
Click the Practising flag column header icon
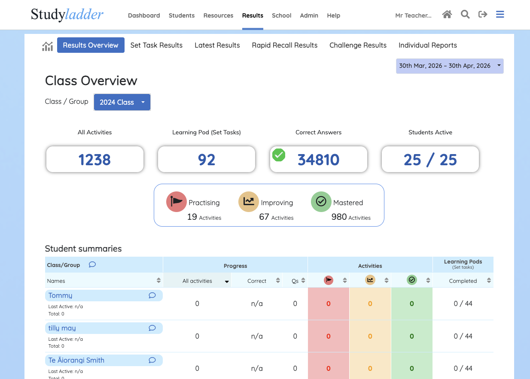329,280
